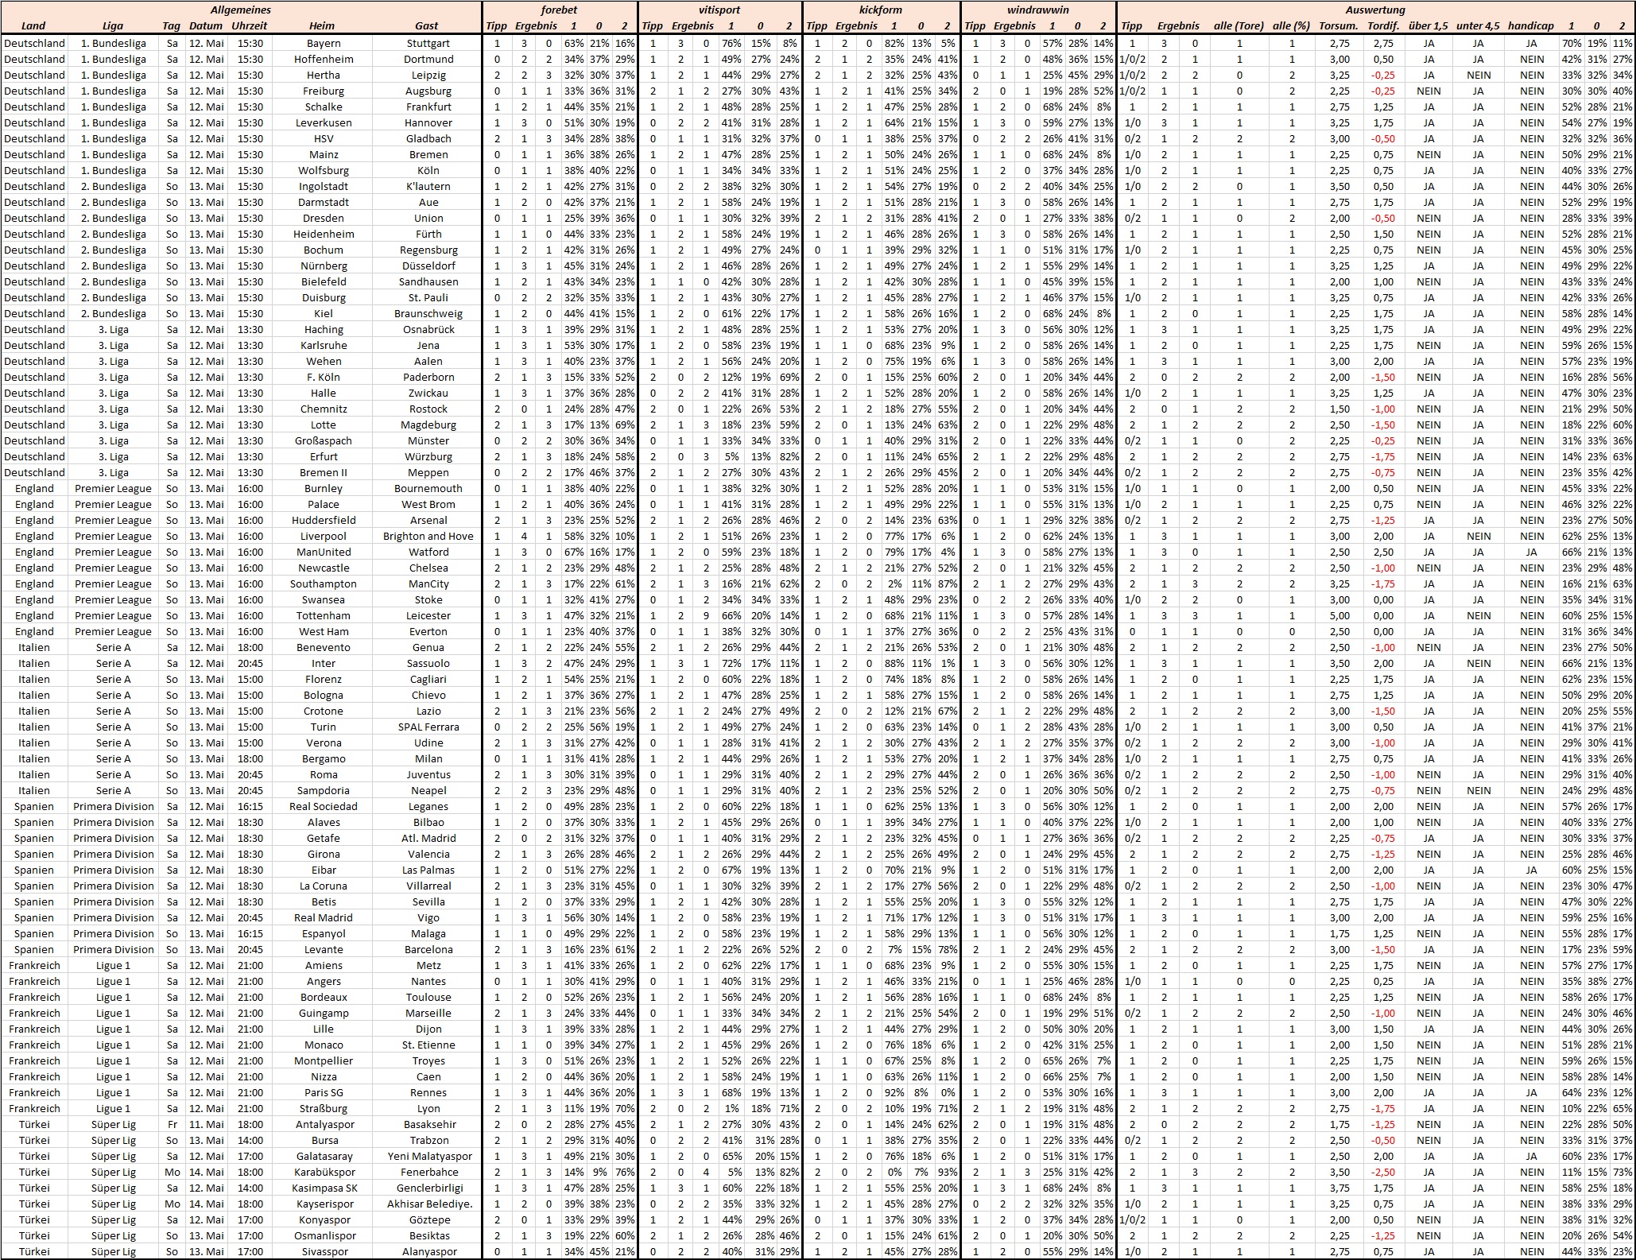Image resolution: width=1636 pixels, height=1260 pixels.
Task: Select the Datum column header
Action: [206, 25]
